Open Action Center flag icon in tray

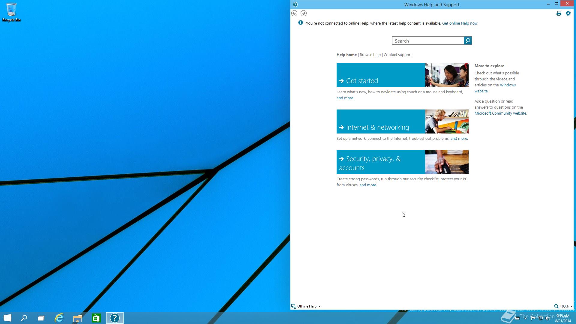533,318
